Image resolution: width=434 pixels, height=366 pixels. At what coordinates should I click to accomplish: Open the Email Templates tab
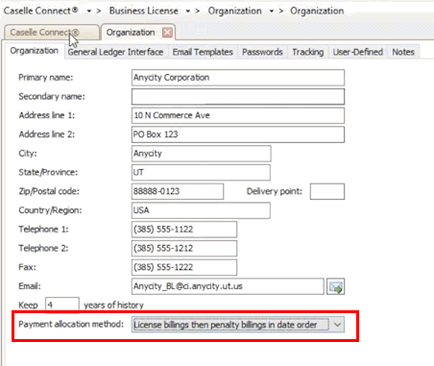click(203, 52)
